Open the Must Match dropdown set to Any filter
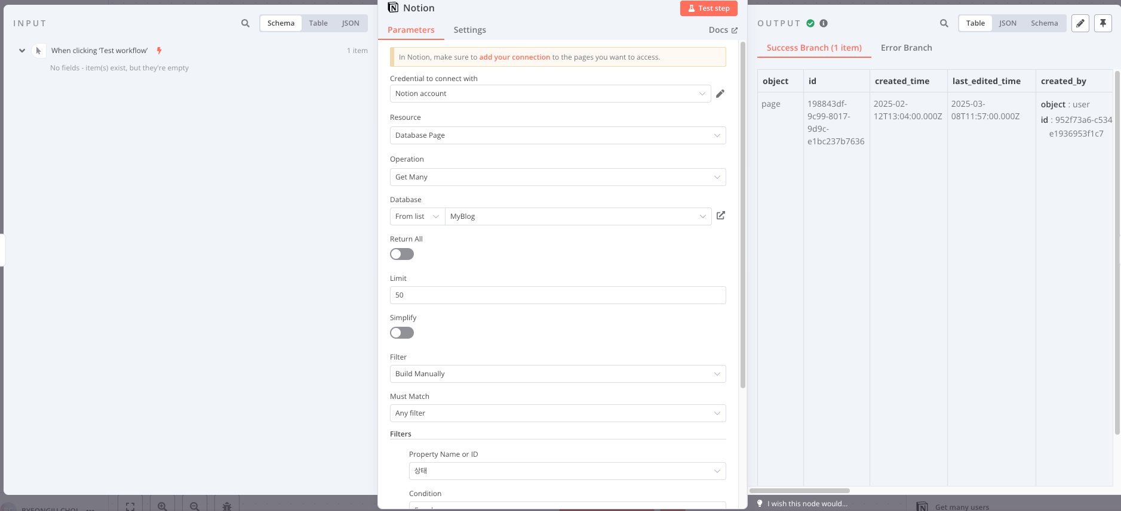 [x=558, y=413]
